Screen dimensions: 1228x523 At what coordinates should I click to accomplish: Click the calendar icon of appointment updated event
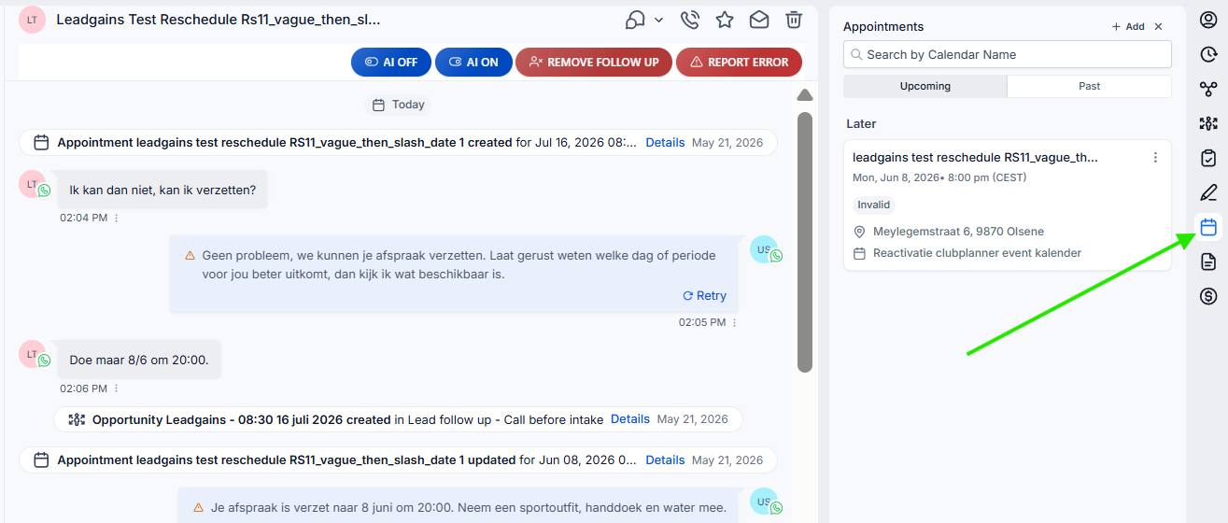click(x=41, y=459)
